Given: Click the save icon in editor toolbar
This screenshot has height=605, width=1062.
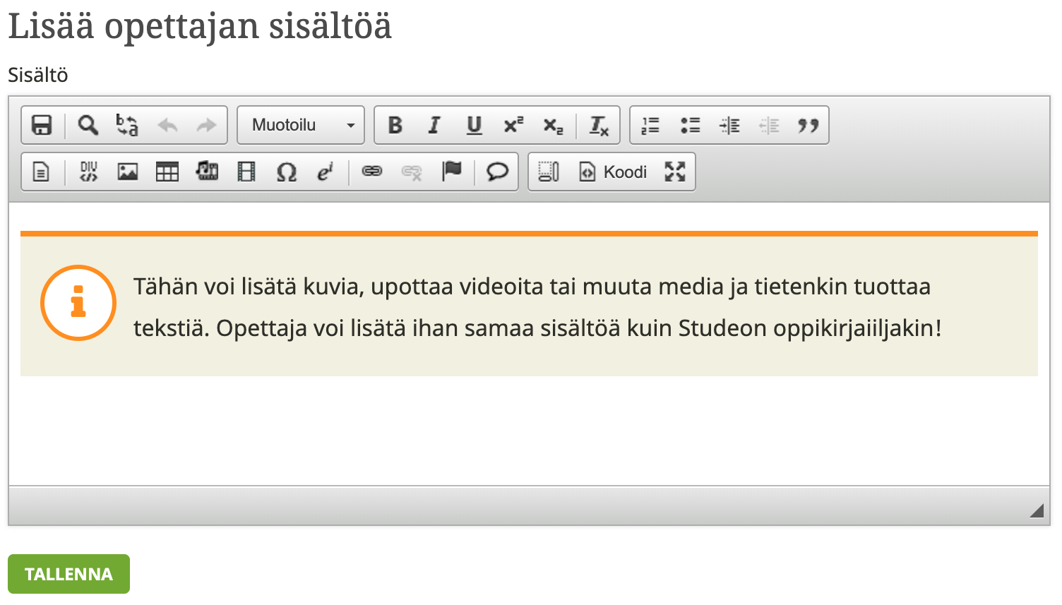Looking at the screenshot, I should point(42,125).
